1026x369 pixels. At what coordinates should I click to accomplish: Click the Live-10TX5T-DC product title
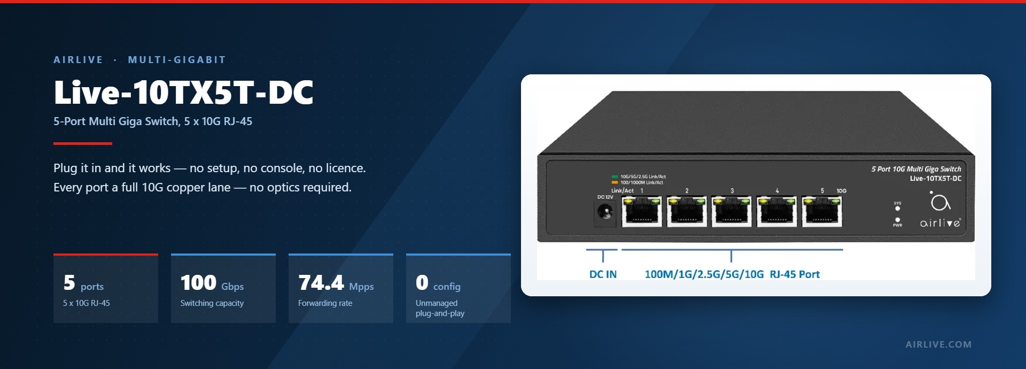[x=183, y=92]
